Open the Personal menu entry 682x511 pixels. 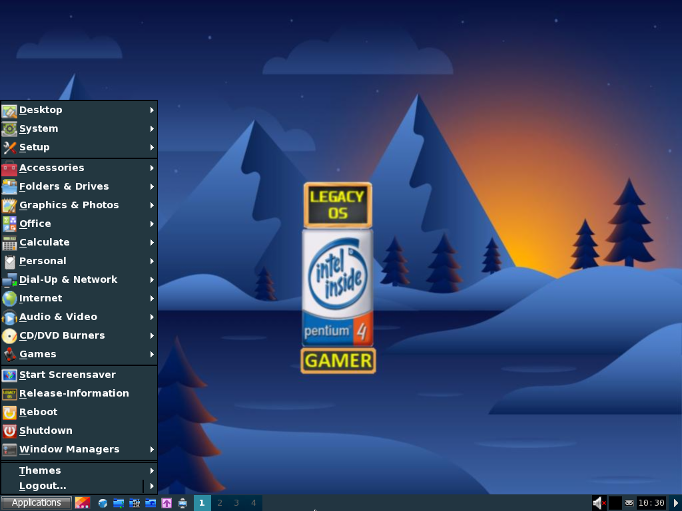(79, 261)
